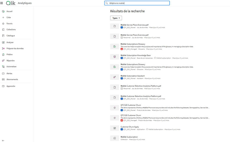Click the Collections bookmark icon
The image size is (230, 142).
(3, 29)
